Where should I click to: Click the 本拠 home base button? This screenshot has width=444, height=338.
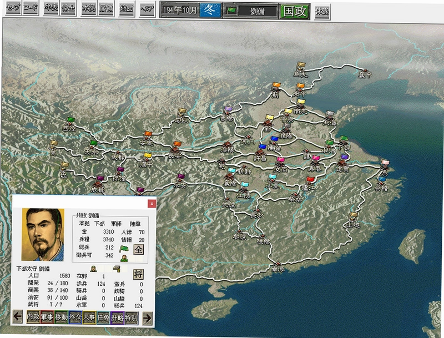[x=89, y=8]
